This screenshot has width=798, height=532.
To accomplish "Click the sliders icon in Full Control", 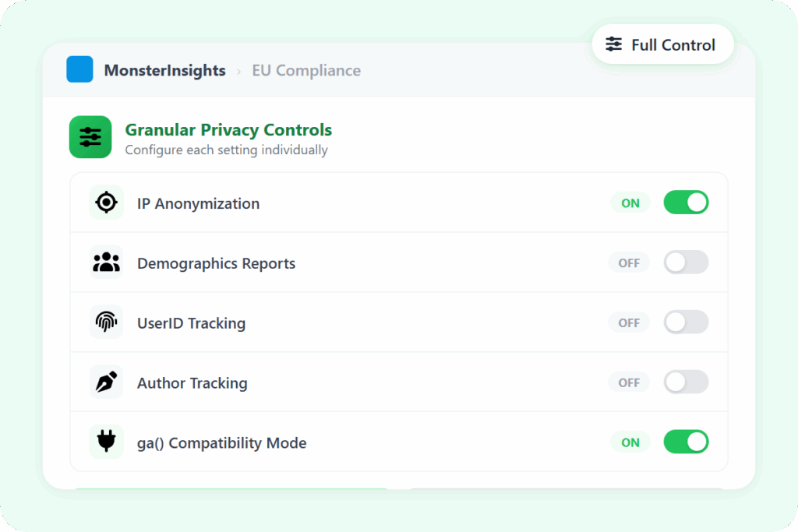I will 614,44.
